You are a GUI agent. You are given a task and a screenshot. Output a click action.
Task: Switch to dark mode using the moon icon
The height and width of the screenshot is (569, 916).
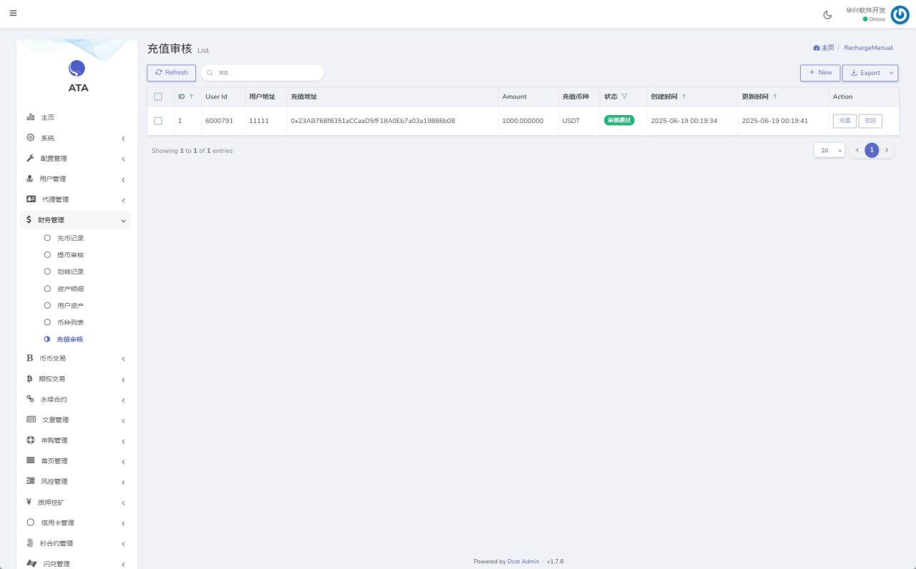click(x=828, y=15)
